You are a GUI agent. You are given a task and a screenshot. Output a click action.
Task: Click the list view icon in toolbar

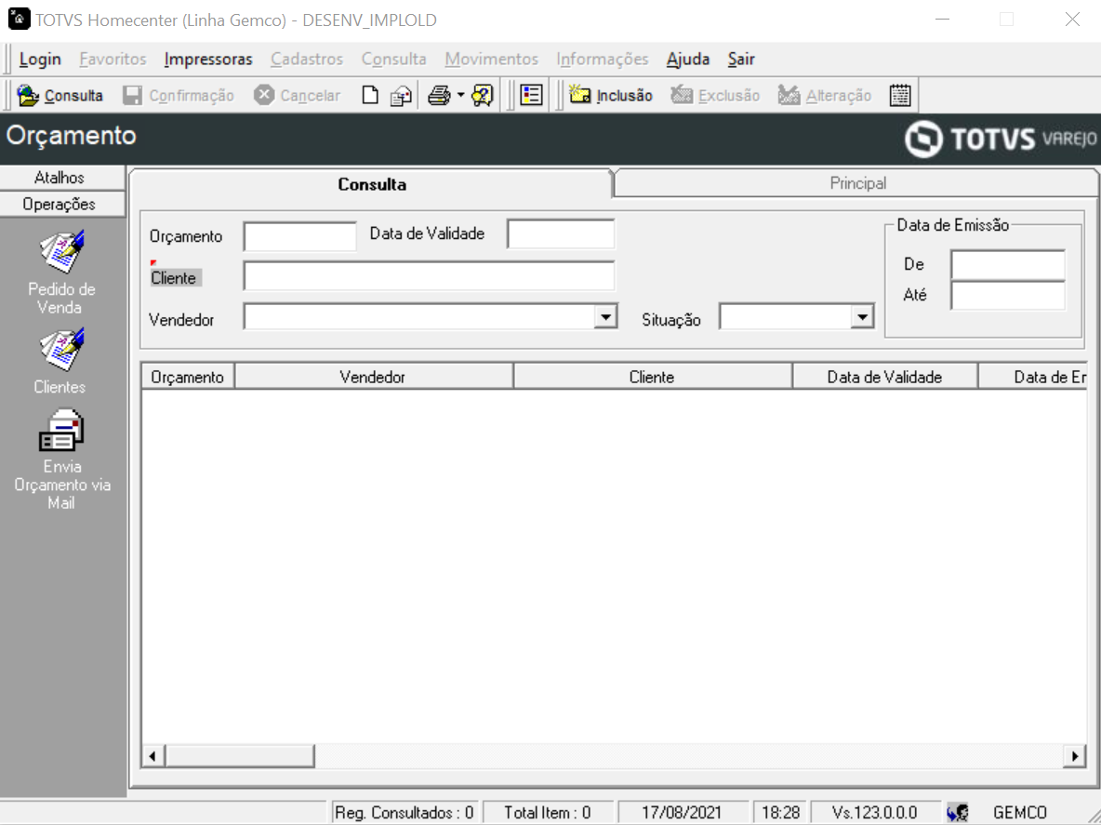[x=532, y=96]
